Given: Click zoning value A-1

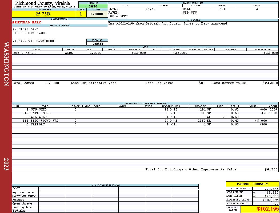Looking at the screenshot, I should pos(222,9).
